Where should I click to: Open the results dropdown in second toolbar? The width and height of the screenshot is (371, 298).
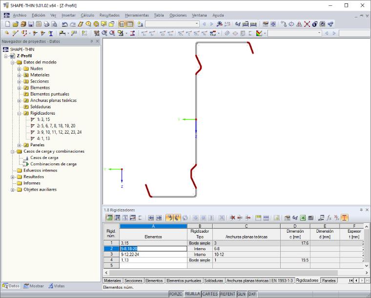[x=319, y=33]
